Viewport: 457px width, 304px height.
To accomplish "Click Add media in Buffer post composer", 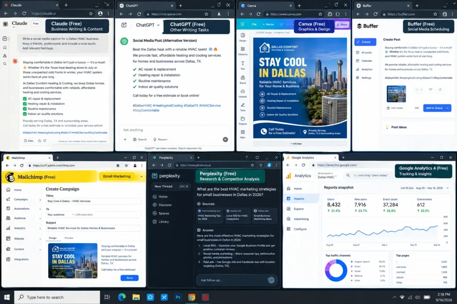I will 395,108.
